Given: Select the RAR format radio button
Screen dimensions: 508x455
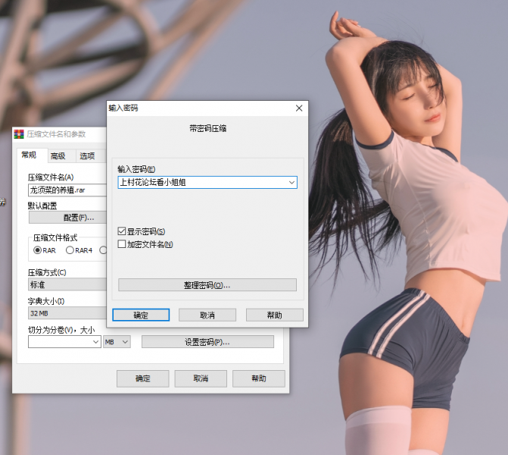Looking at the screenshot, I should click(x=37, y=250).
